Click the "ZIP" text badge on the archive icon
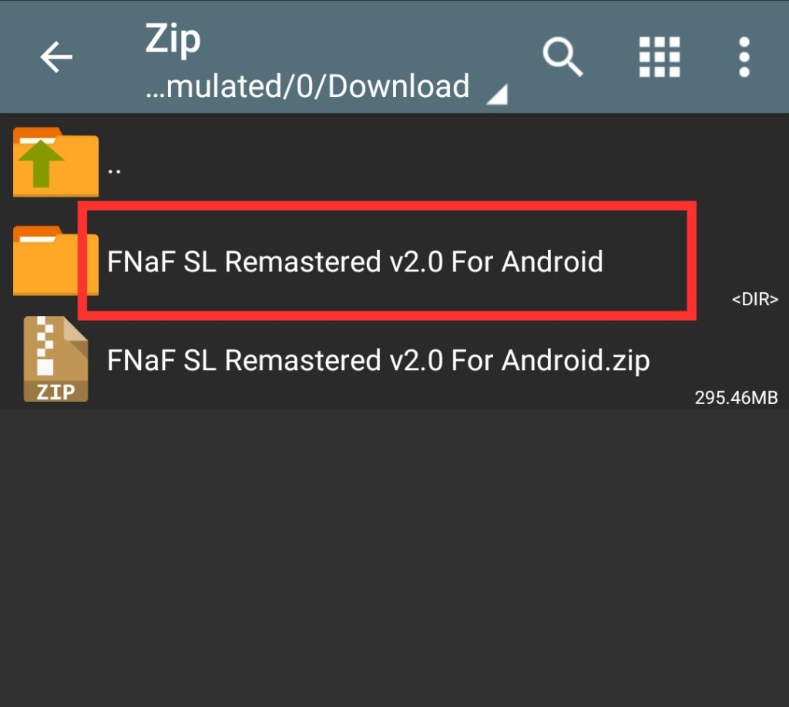 55,391
